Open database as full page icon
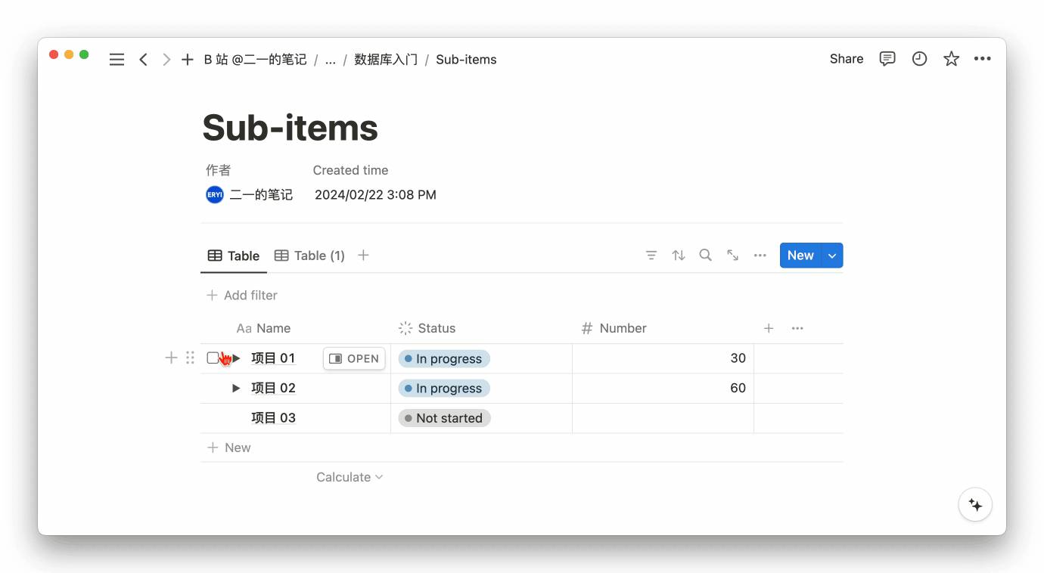Viewport: 1044px width, 573px height. click(732, 256)
